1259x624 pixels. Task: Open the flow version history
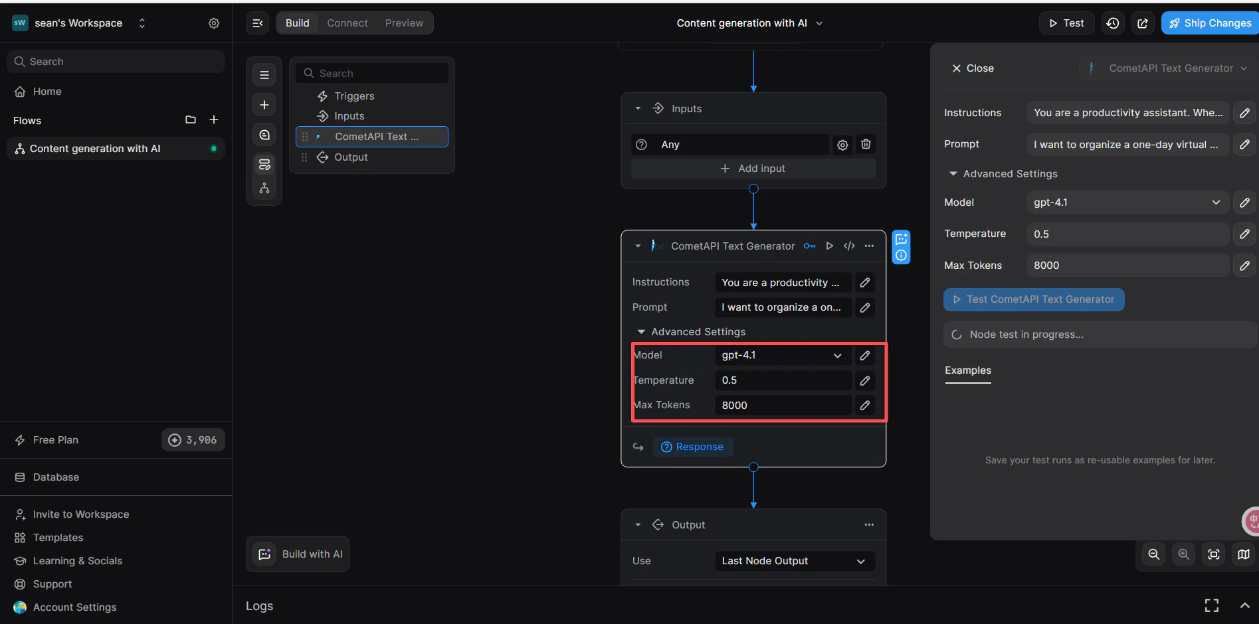point(1113,23)
